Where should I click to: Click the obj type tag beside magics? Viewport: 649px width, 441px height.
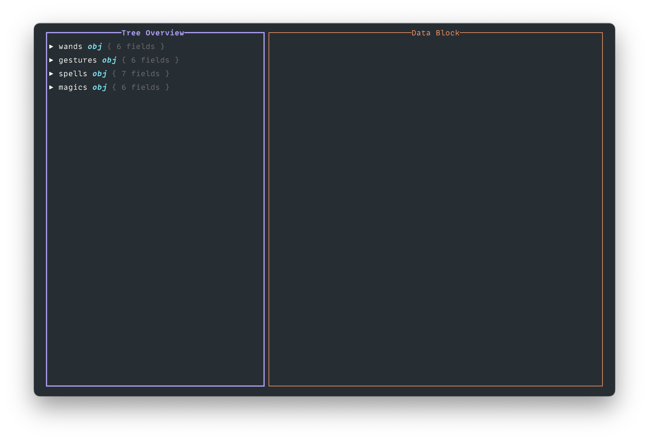[100, 87]
